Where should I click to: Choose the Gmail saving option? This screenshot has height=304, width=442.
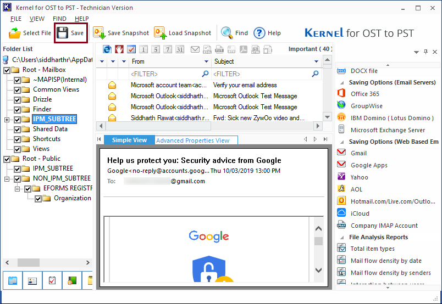[358, 153]
